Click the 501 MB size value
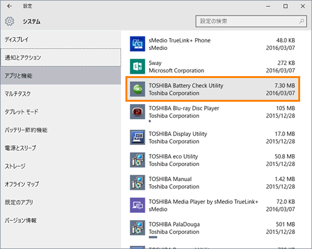 pyautogui.click(x=285, y=225)
